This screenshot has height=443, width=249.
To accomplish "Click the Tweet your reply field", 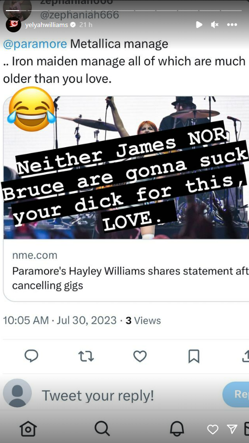I will pos(98,396).
